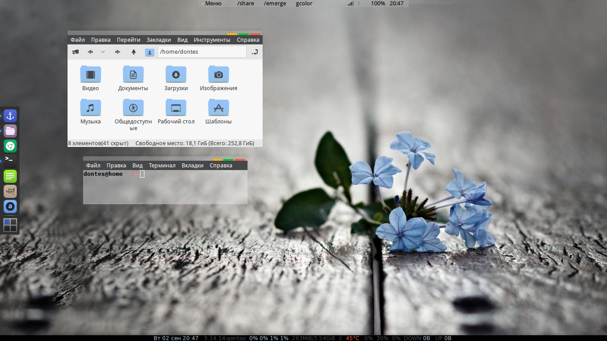Open the Меню panel menu
This screenshot has width=607, height=341.
(213, 4)
